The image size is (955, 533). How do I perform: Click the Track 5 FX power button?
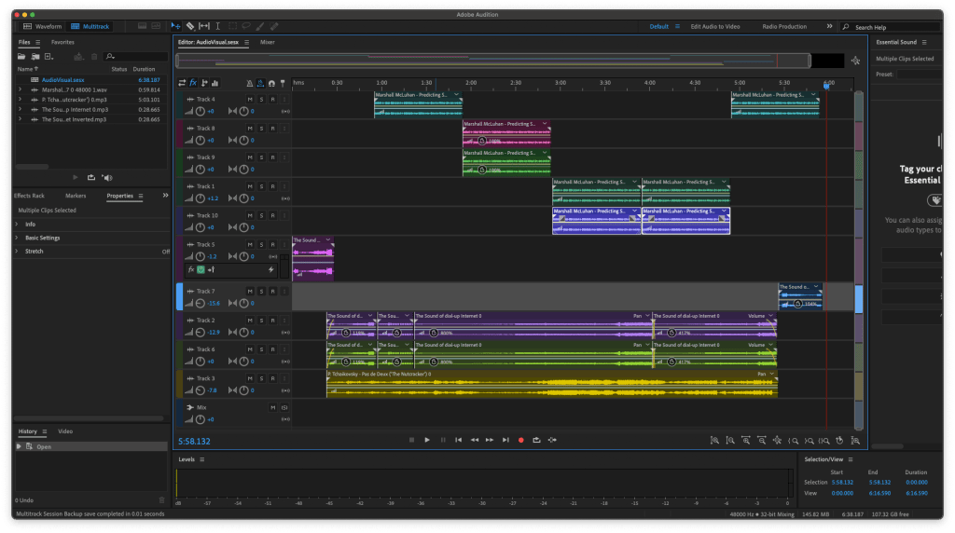point(200,270)
